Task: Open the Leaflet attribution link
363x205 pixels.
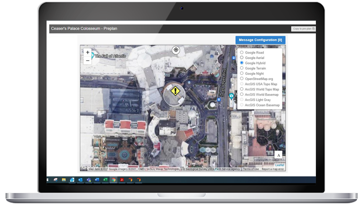Action: (x=280, y=166)
